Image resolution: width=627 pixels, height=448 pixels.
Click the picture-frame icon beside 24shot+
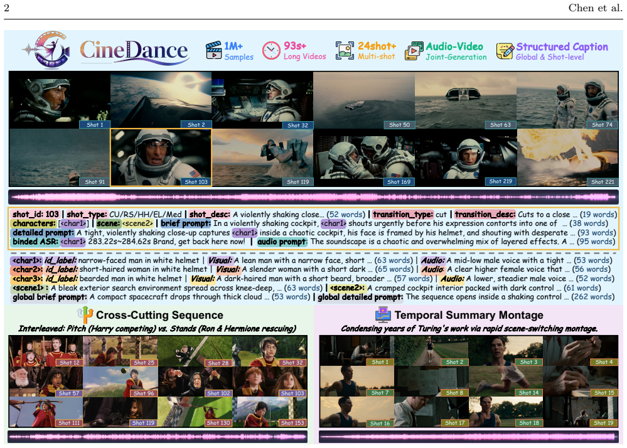point(345,51)
